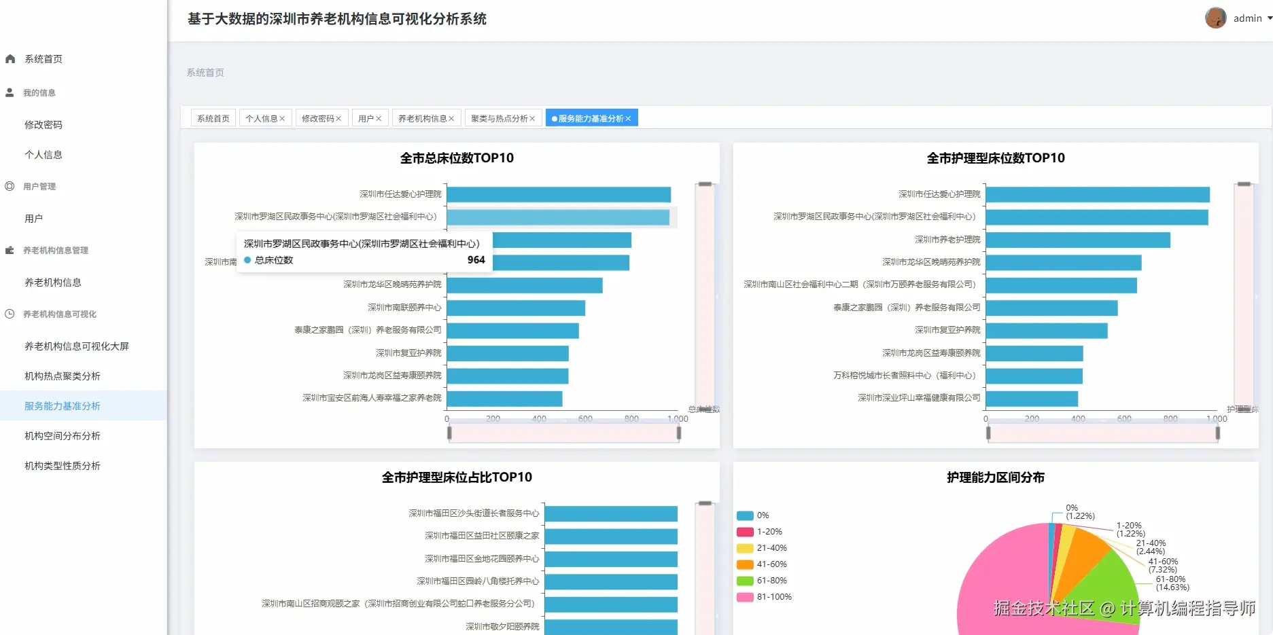Screen dimensions: 1273x635
Task: Click the 养老机构信息管理 icon
Action: (x=9, y=250)
